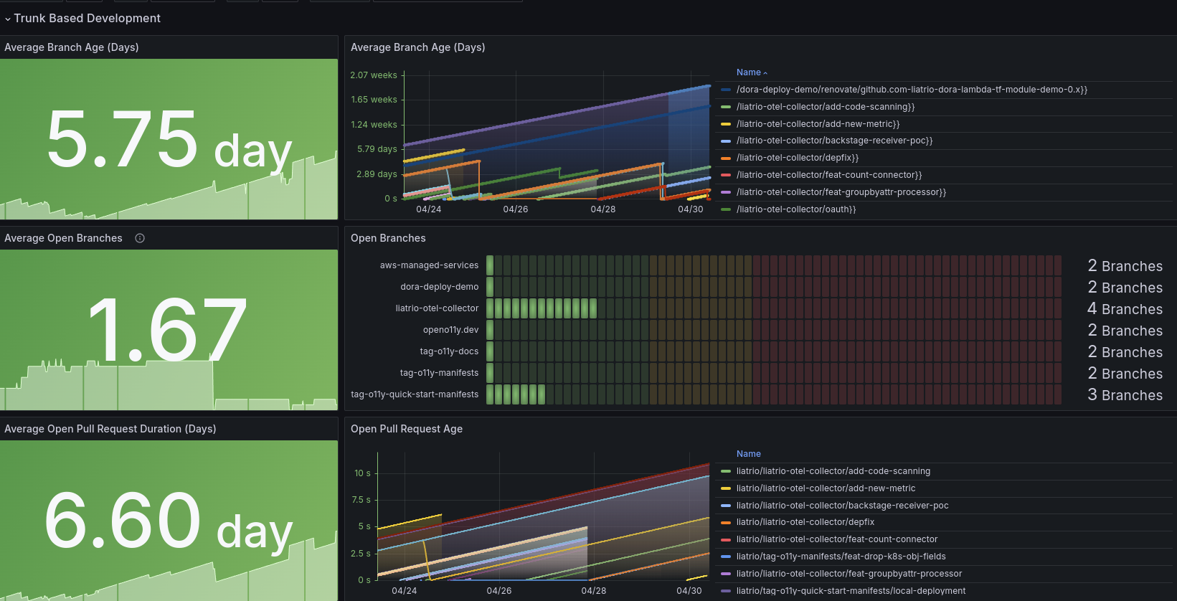This screenshot has width=1177, height=601.
Task: Click the 2 Branches value for openo11y.dev
Action: [1125, 331]
